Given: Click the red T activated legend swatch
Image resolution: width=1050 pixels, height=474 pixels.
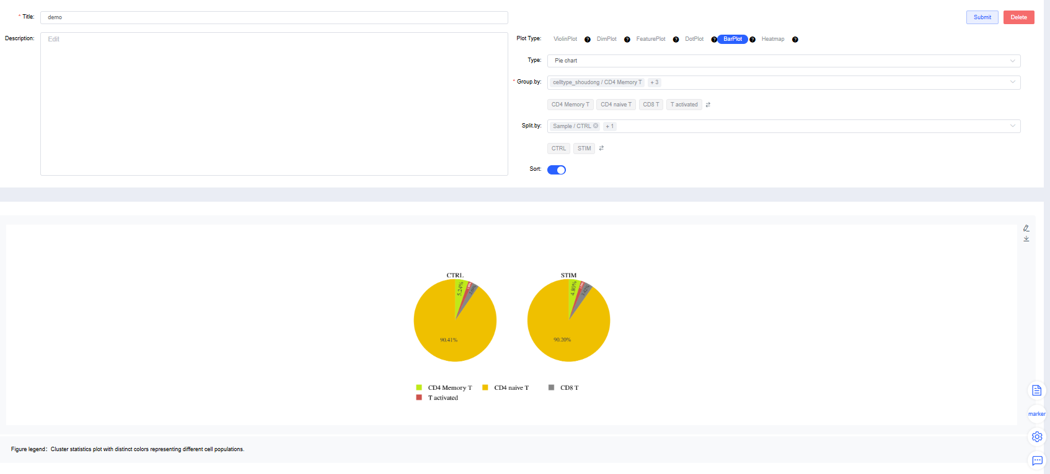Looking at the screenshot, I should tap(419, 398).
